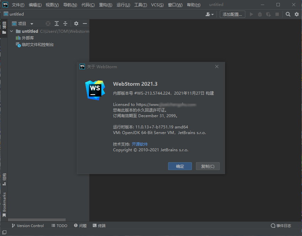Toggle the 项目 tool window side tab

(4, 28)
